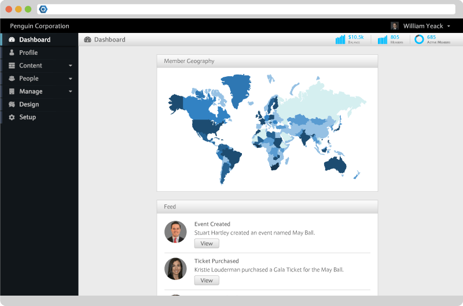
Task: Click the 805 members value
Action: [x=395, y=37]
